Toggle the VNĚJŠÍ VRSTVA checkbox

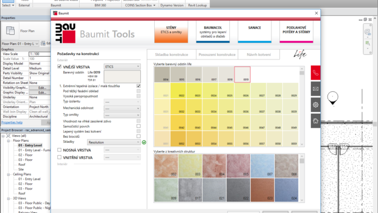pyautogui.click(x=59, y=67)
